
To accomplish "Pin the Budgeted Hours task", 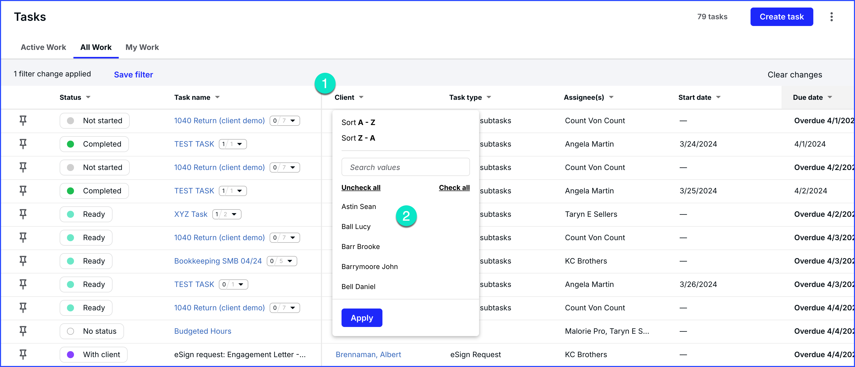I will click(x=23, y=331).
